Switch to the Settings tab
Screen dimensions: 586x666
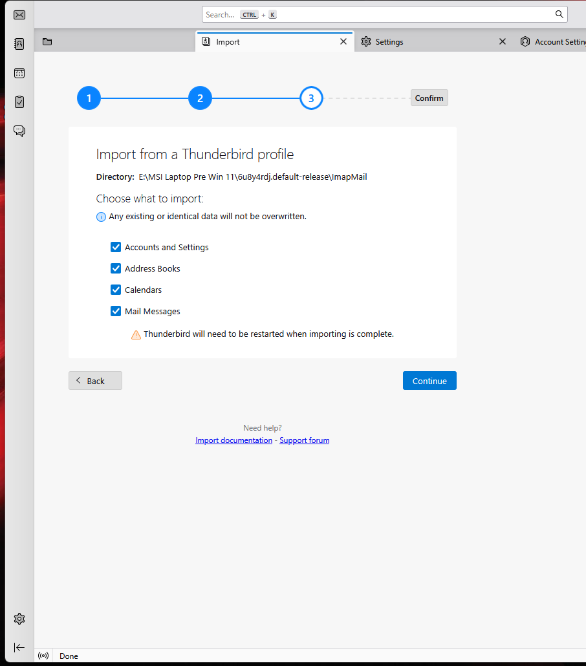click(x=433, y=41)
